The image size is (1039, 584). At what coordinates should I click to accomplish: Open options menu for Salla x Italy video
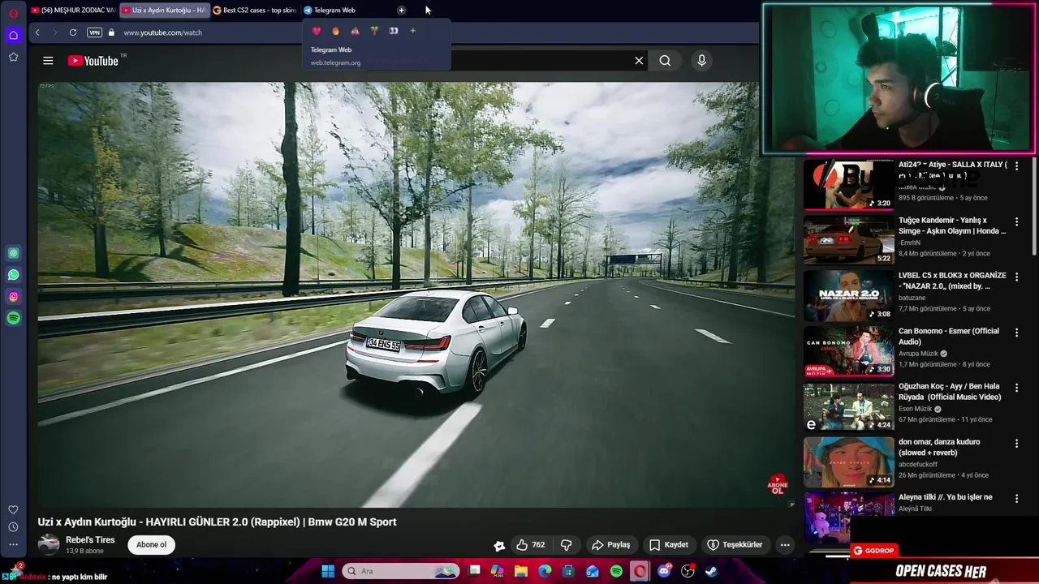click(1016, 165)
